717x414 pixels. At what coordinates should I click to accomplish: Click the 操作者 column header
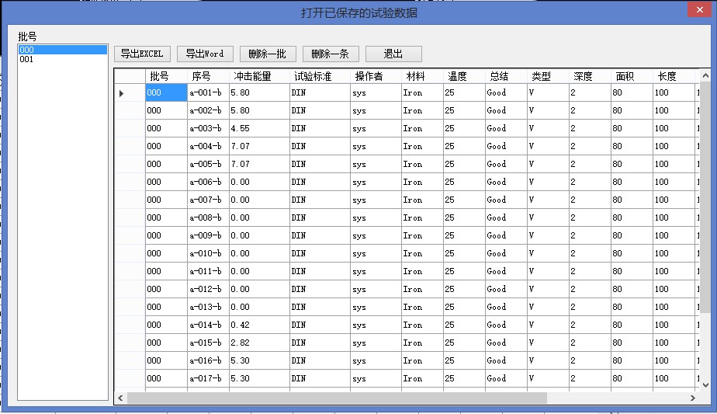[x=376, y=76]
